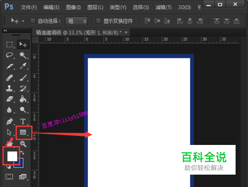Image resolution: width=248 pixels, height=187 pixels.
Task: Switch to the 精美邀请函 document tab
Action: click(79, 33)
